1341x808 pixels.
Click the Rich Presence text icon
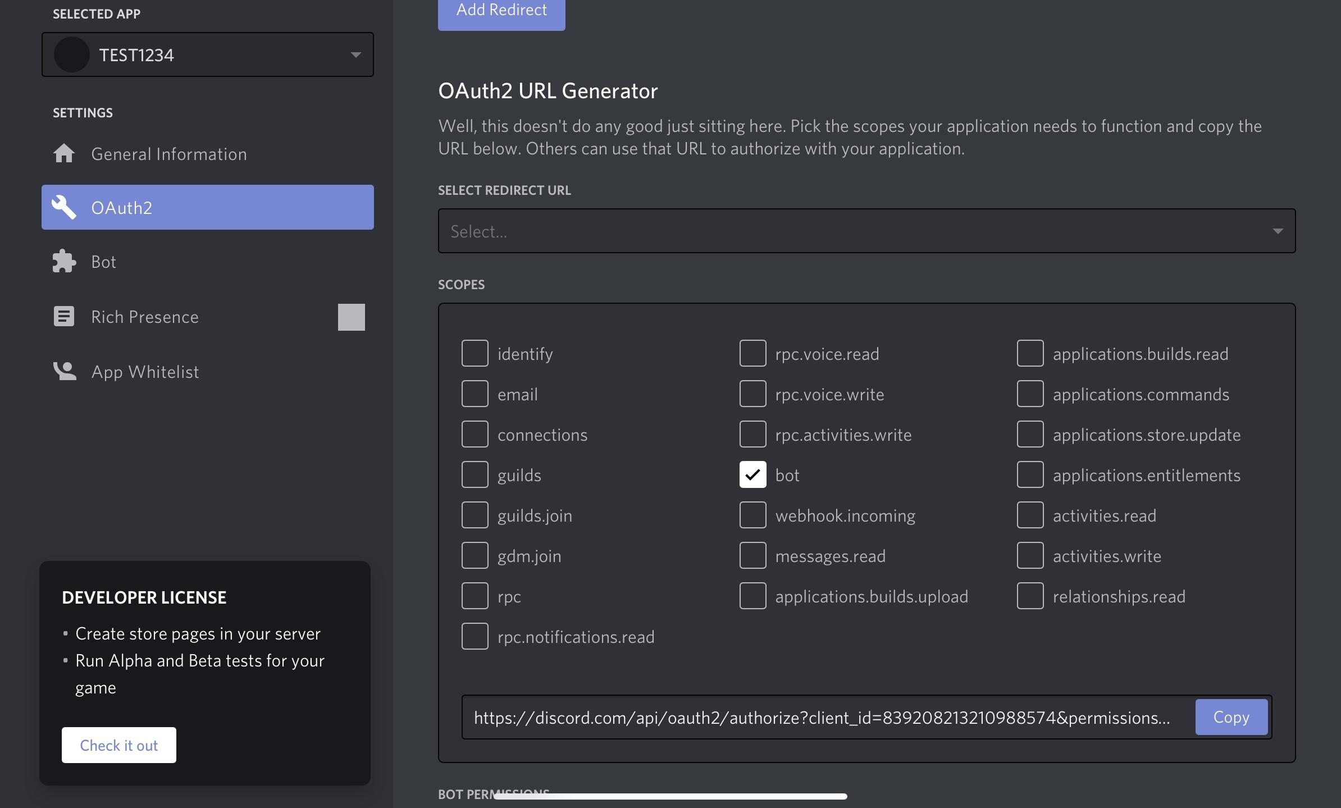click(63, 315)
